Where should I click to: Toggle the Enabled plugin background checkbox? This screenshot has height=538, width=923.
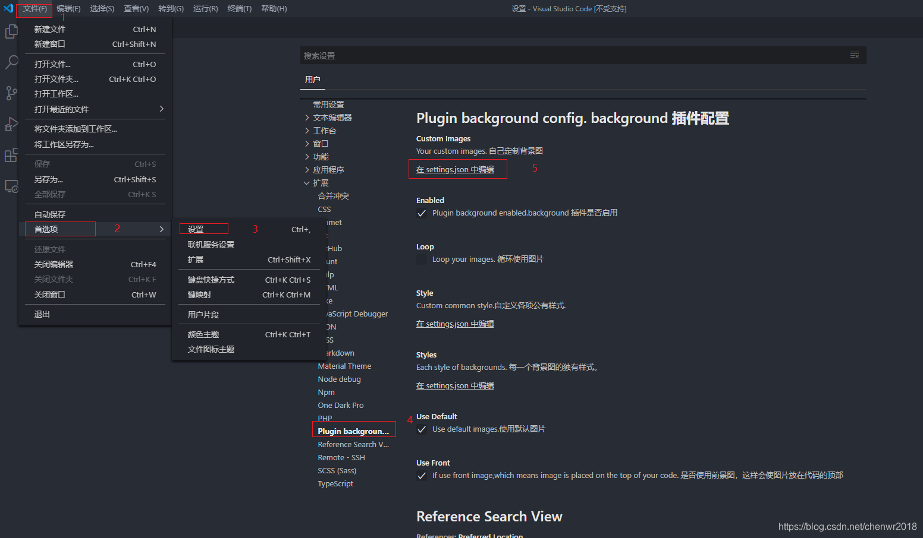pos(422,213)
